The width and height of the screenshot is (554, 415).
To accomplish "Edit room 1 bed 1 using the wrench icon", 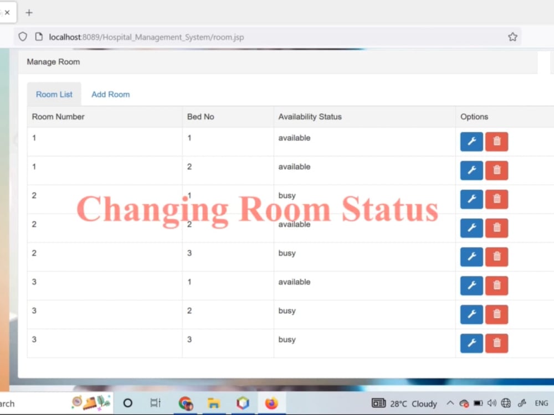I will click(x=471, y=142).
